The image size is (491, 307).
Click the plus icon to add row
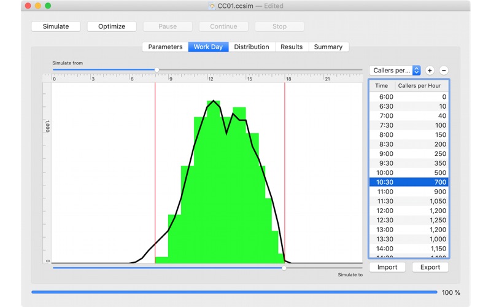tap(430, 71)
